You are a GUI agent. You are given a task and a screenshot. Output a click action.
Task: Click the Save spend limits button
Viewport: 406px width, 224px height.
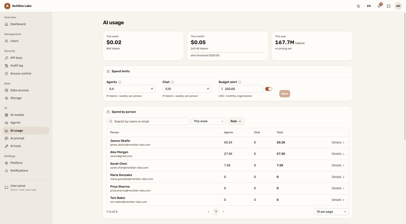(284, 94)
